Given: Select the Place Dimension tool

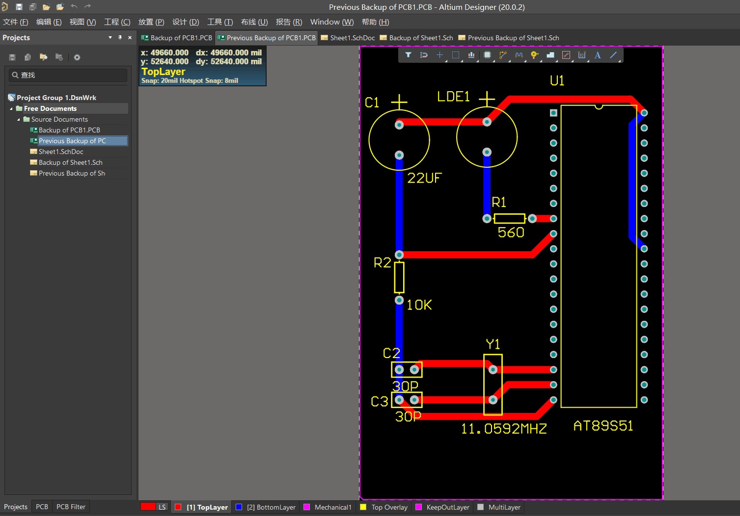Looking at the screenshot, I should pyautogui.click(x=582, y=55).
